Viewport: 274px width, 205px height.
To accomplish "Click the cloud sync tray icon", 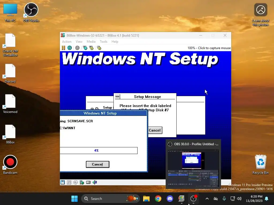I will coord(216,199).
